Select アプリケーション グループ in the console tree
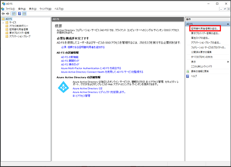 pyautogui.click(x=20, y=36)
